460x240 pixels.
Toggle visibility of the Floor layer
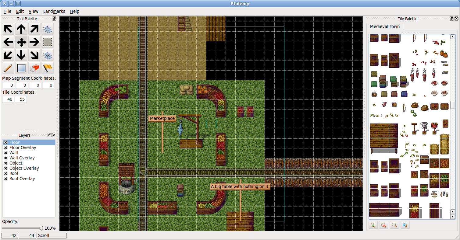point(5,142)
